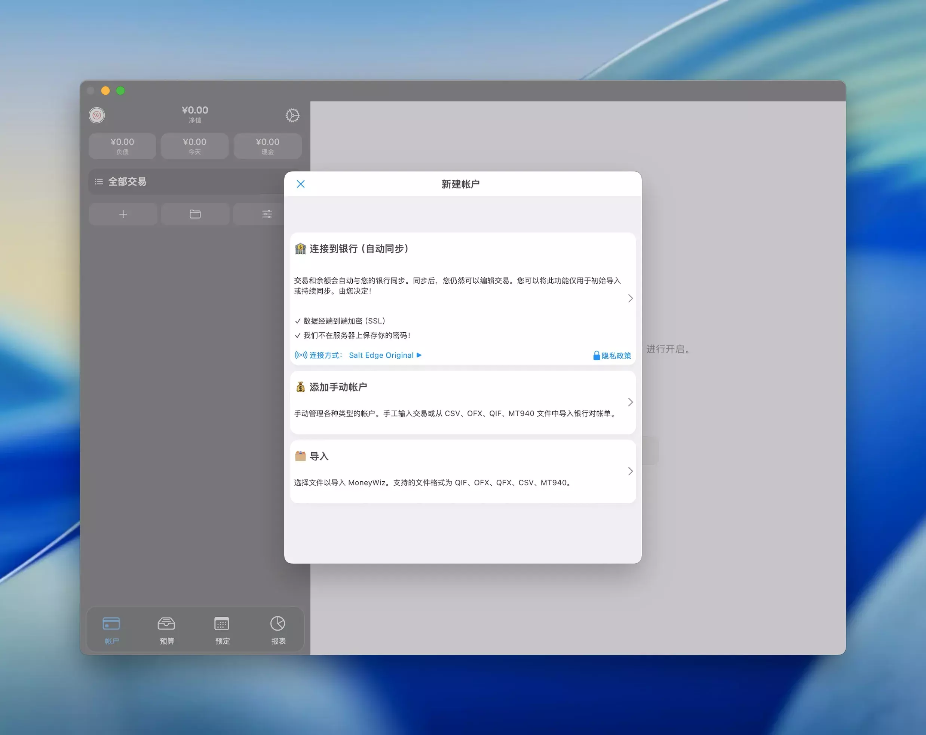Select the 帐户 accounts tab
Screen dimensions: 926x735
click(x=111, y=631)
